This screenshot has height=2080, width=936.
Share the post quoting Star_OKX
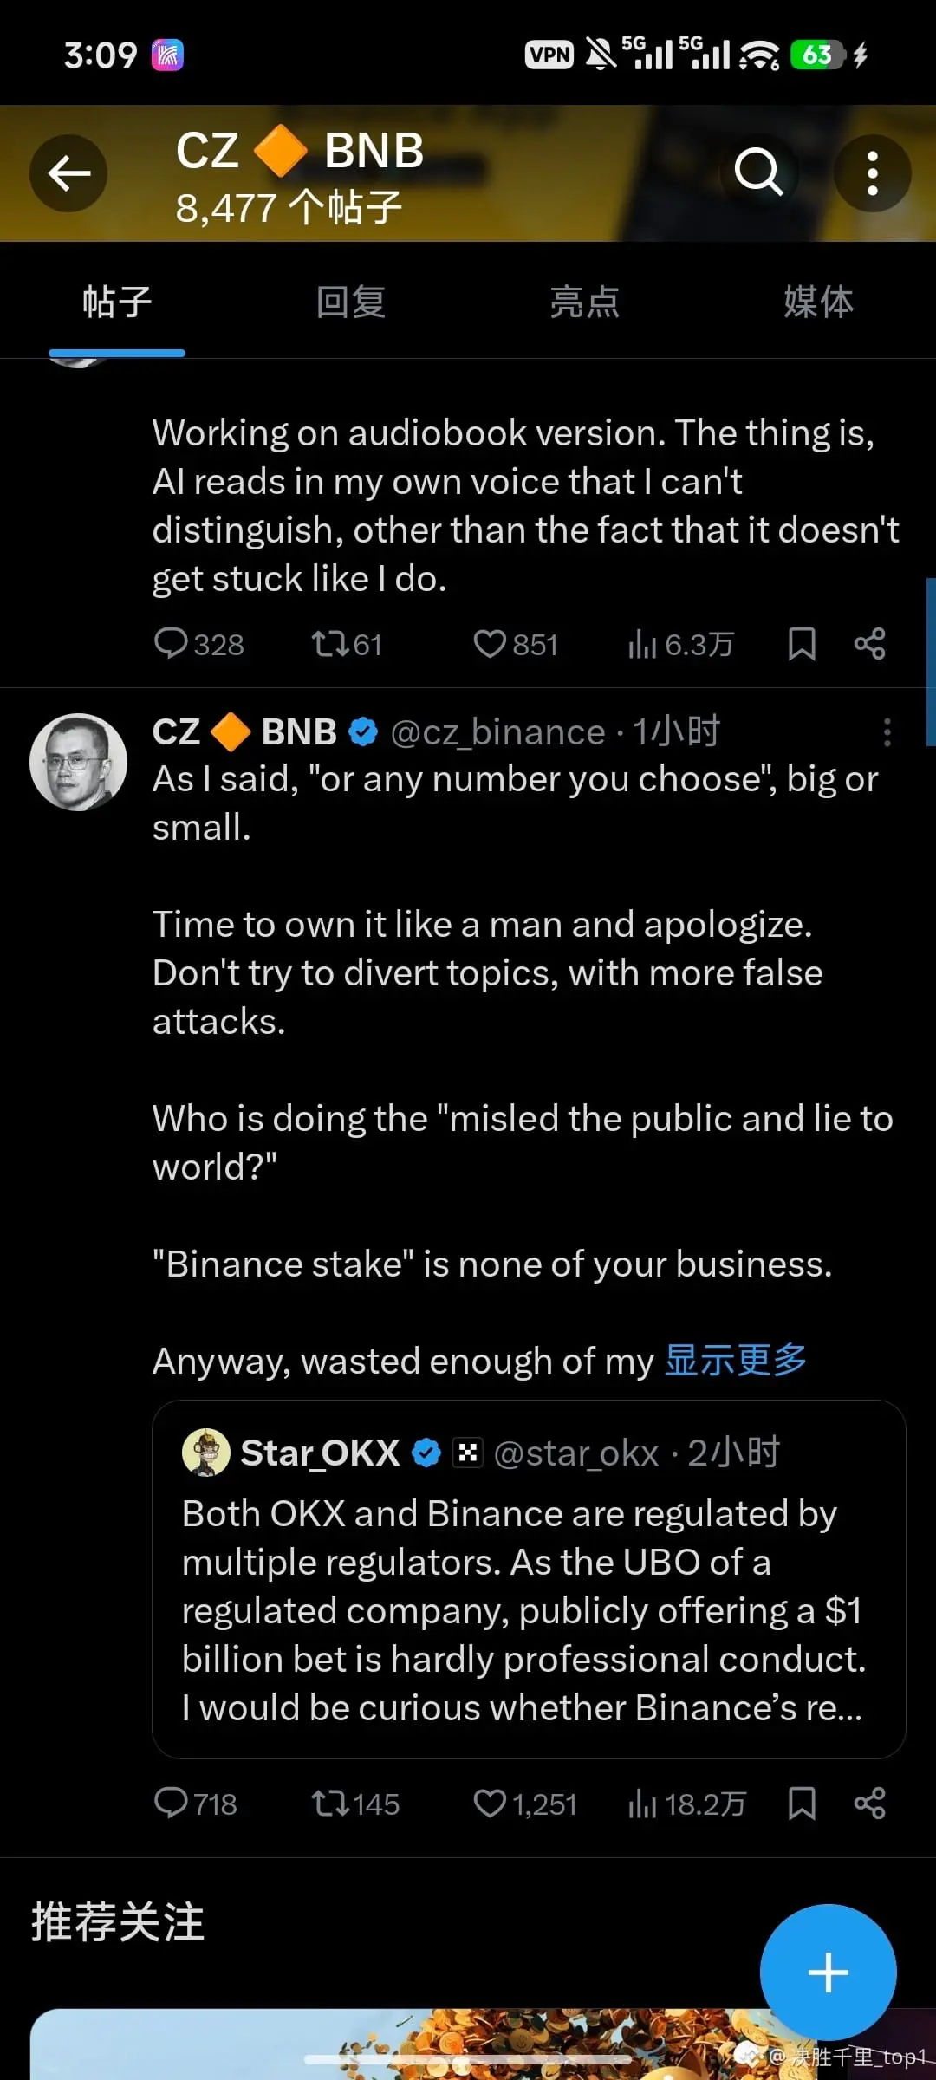(869, 1804)
